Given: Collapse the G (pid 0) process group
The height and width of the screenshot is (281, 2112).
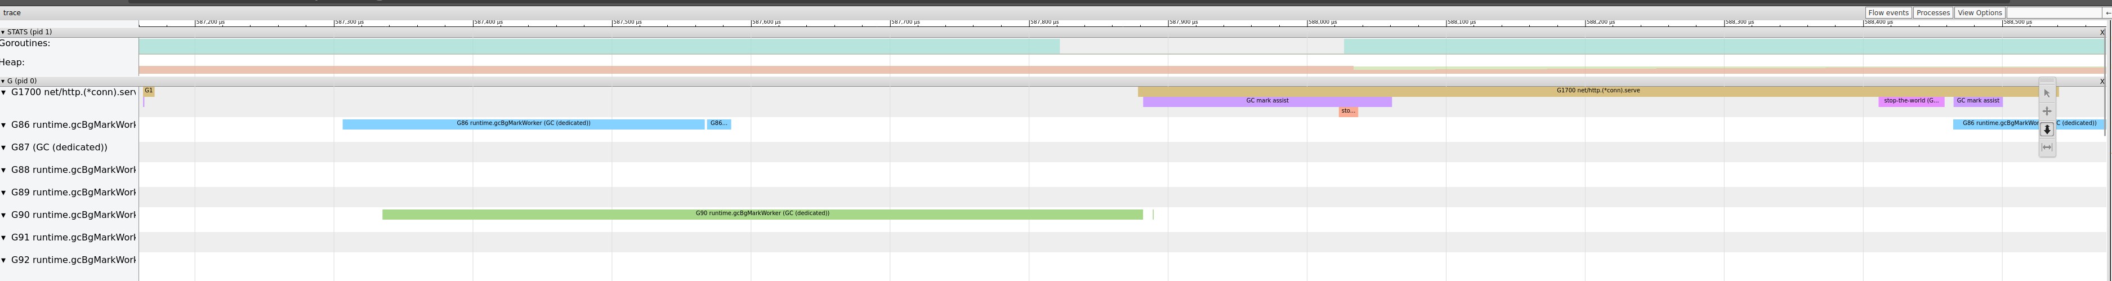Looking at the screenshot, I should 3,81.
